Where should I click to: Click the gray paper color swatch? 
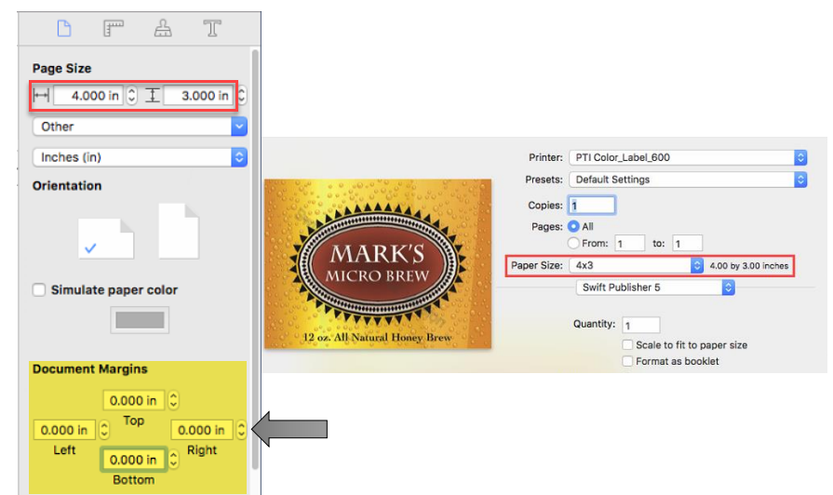140,320
